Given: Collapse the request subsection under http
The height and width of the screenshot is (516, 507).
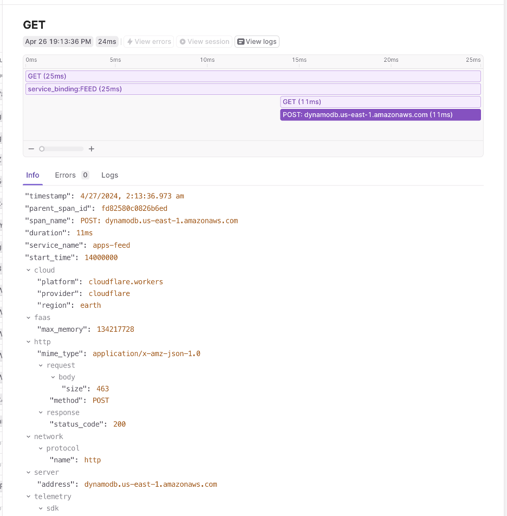Looking at the screenshot, I should 40,365.
